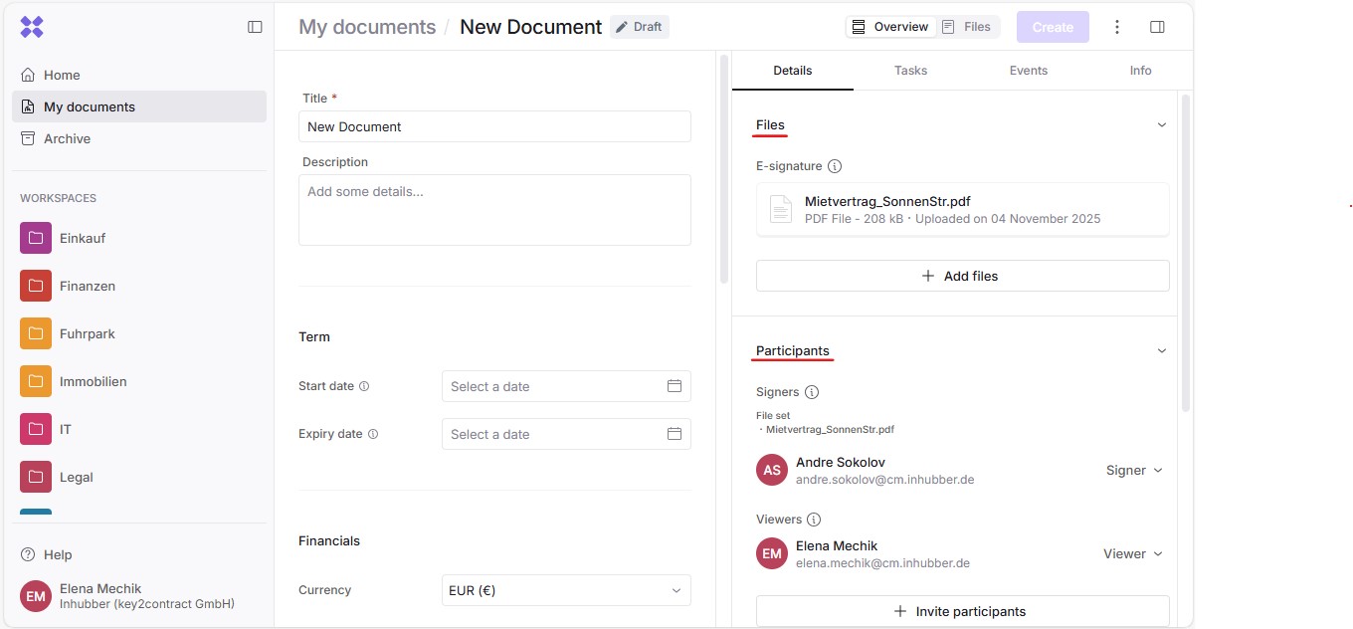Click the Immobilien workspace folder icon
Viewport: 1353px width, 629px height.
[x=36, y=381]
